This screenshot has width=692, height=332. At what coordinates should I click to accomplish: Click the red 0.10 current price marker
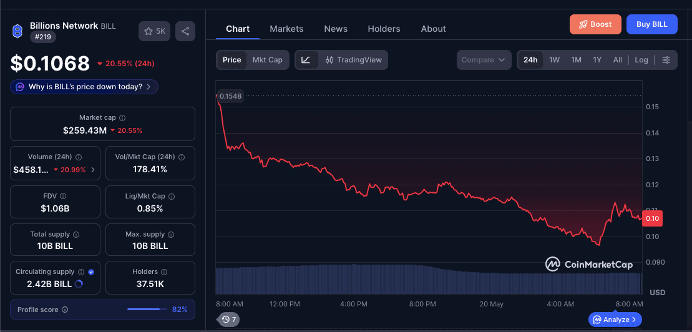(652, 218)
